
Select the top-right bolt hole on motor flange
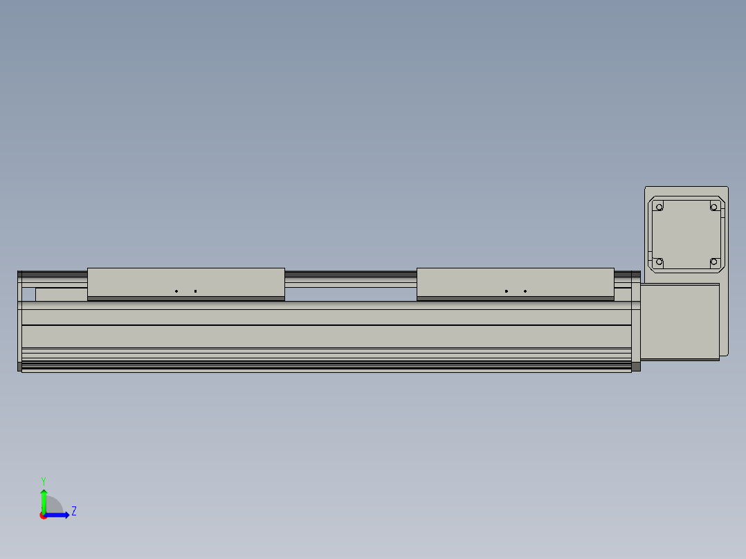714,207
